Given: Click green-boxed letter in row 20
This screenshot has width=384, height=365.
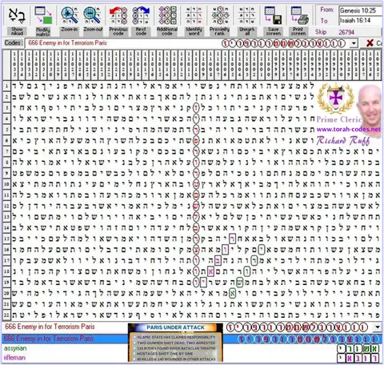Looking at the screenshot, I should coord(233,294).
